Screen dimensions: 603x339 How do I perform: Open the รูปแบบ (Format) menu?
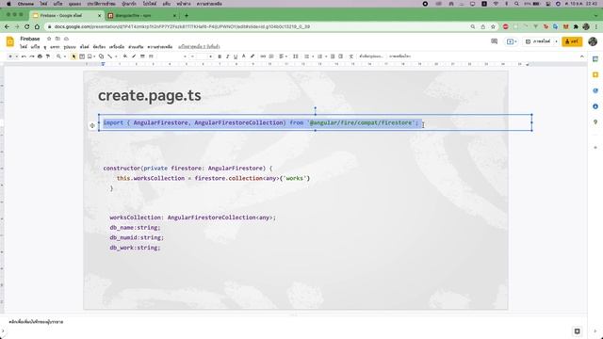(x=70, y=46)
